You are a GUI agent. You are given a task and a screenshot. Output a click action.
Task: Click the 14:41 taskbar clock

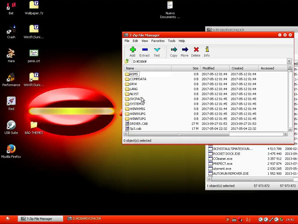290,220
